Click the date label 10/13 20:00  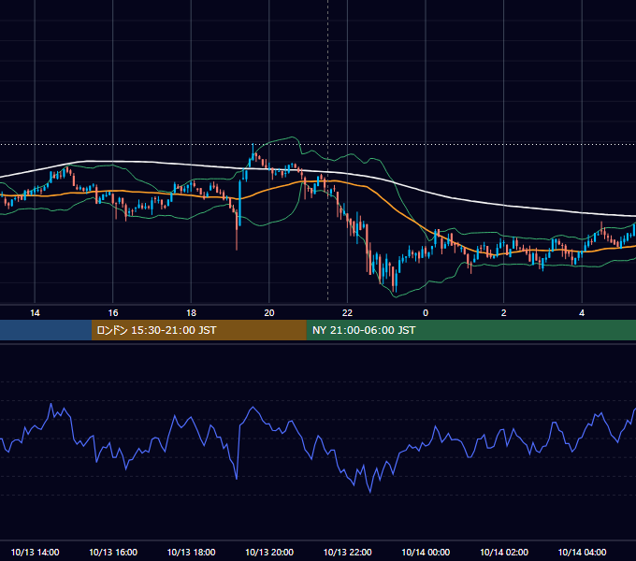coord(269,552)
